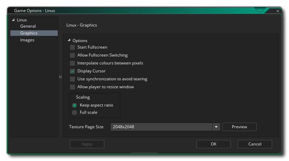The image size is (289, 161).
Task: Select Graphics in the sidebar tree
Action: point(29,33)
